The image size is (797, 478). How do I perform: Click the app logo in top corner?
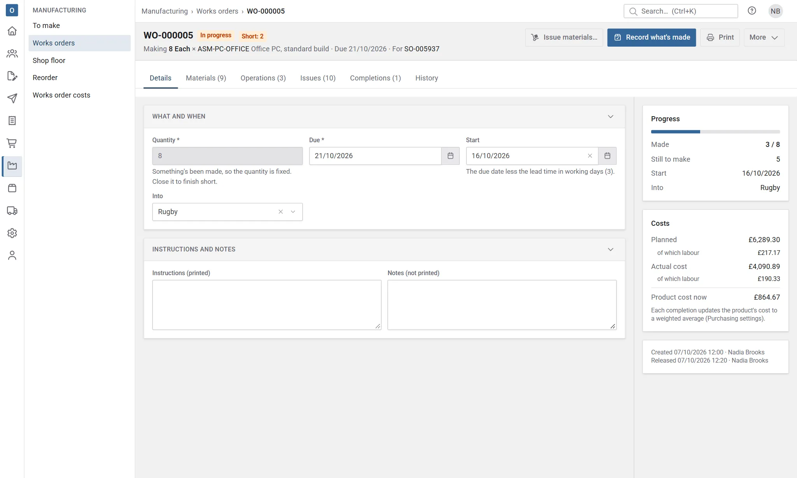[12, 10]
